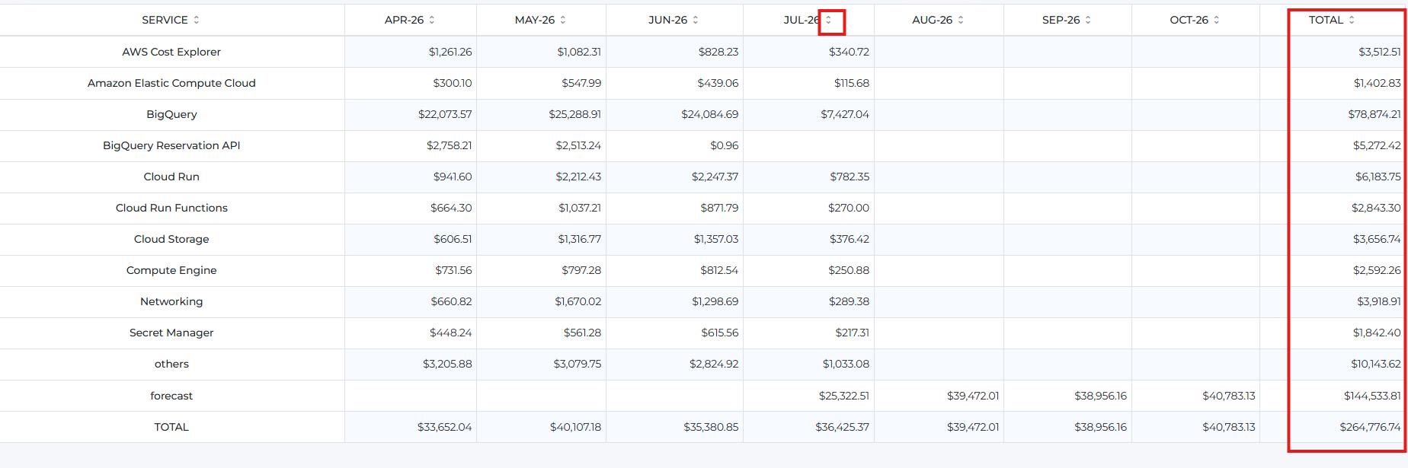Click sort arrows beside MAY-26

click(x=563, y=20)
